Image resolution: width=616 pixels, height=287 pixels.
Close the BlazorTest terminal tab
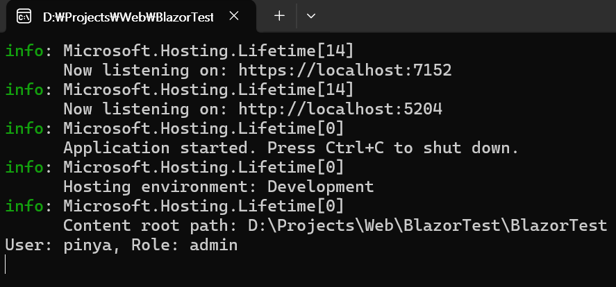coord(234,16)
